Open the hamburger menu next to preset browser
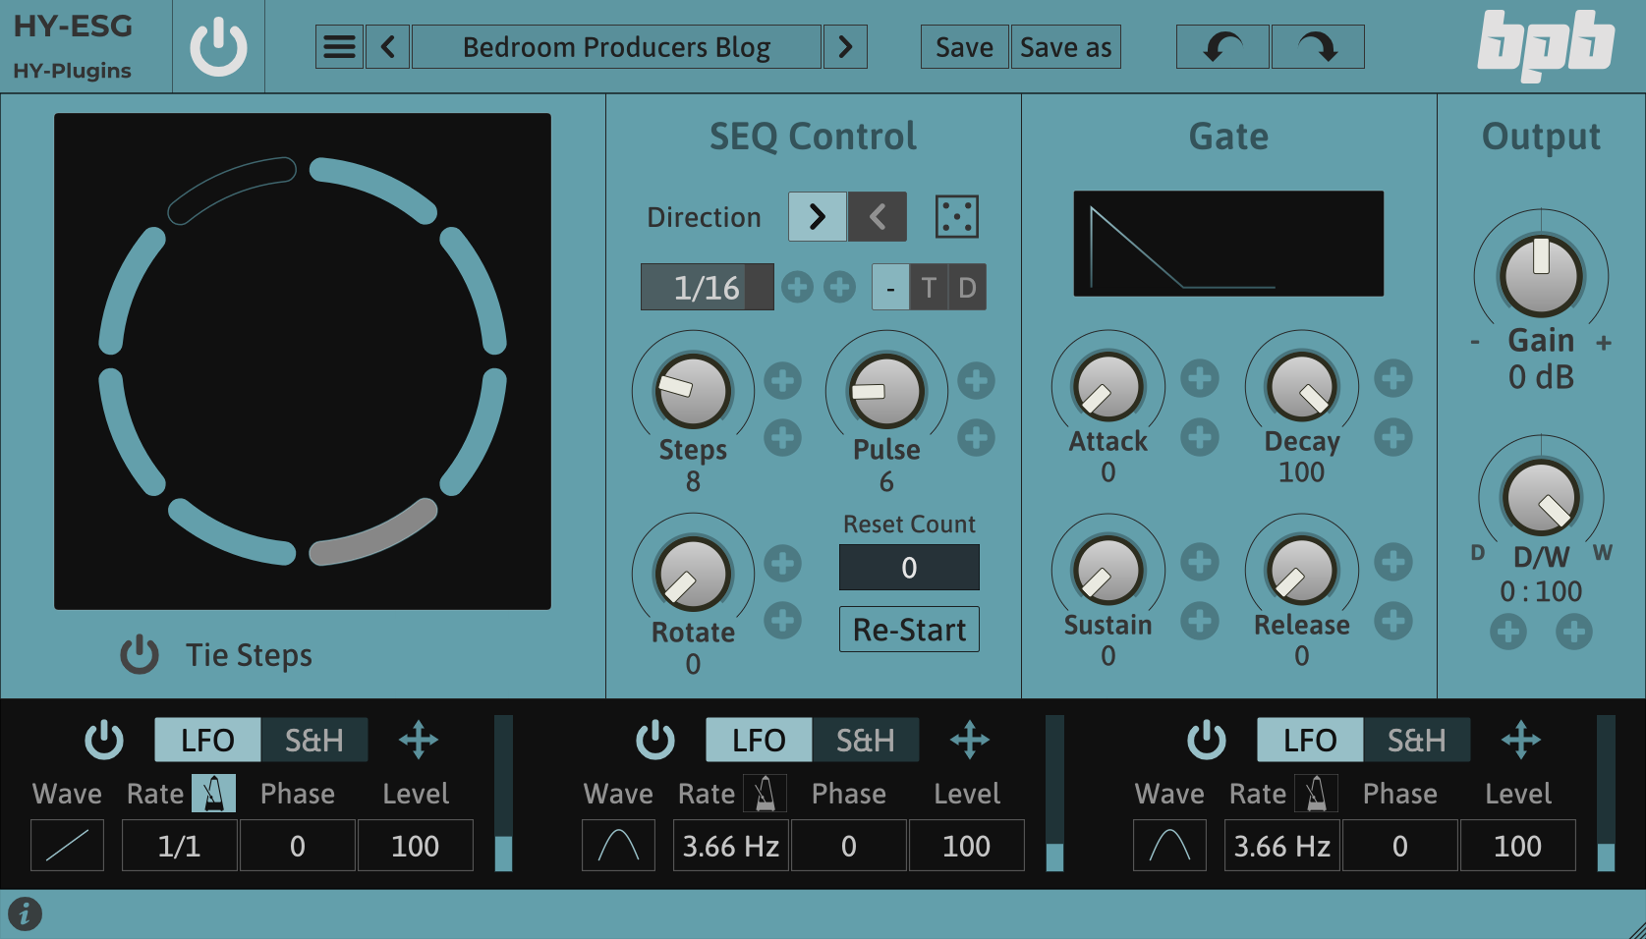This screenshot has width=1646, height=939. point(339,46)
